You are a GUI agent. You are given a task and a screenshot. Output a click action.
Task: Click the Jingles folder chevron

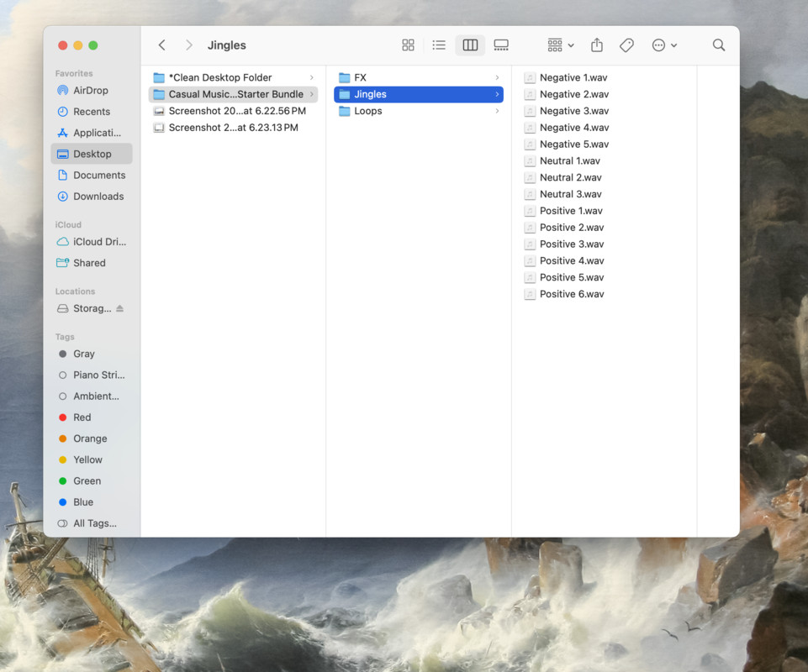coord(497,94)
